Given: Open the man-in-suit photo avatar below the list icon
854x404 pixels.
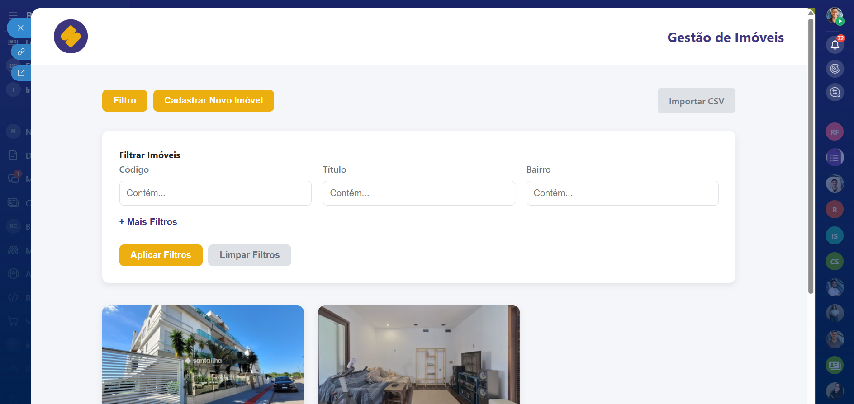Looking at the screenshot, I should coord(835,184).
